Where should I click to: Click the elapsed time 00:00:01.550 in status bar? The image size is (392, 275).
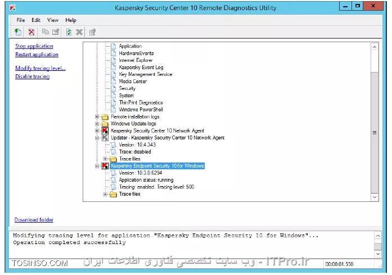coord(339,264)
